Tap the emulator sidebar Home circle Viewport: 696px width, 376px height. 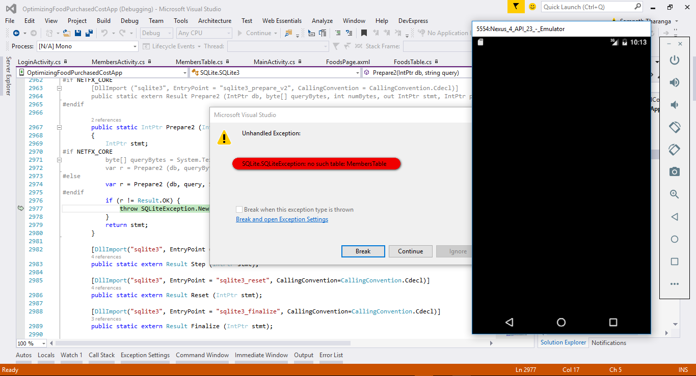(x=675, y=239)
